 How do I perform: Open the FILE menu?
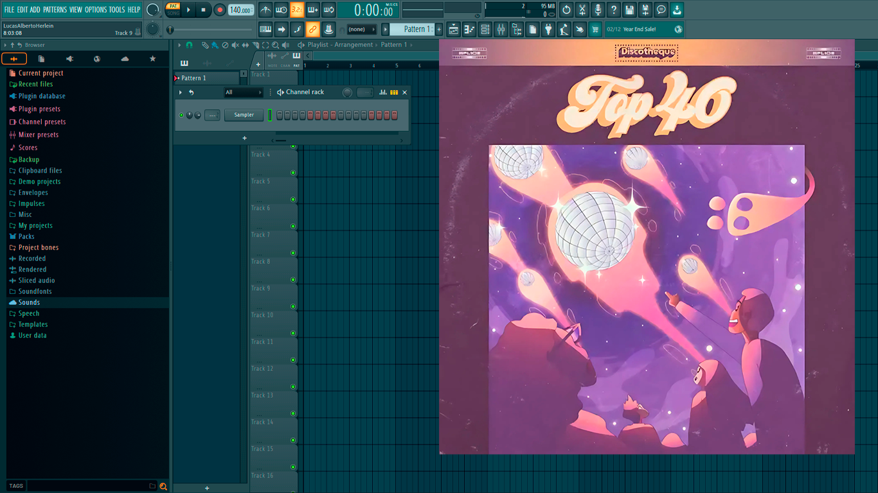pos(9,10)
